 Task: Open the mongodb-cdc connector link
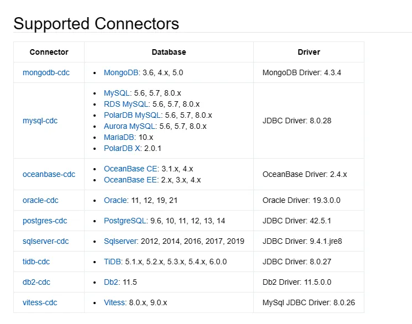[x=46, y=72]
